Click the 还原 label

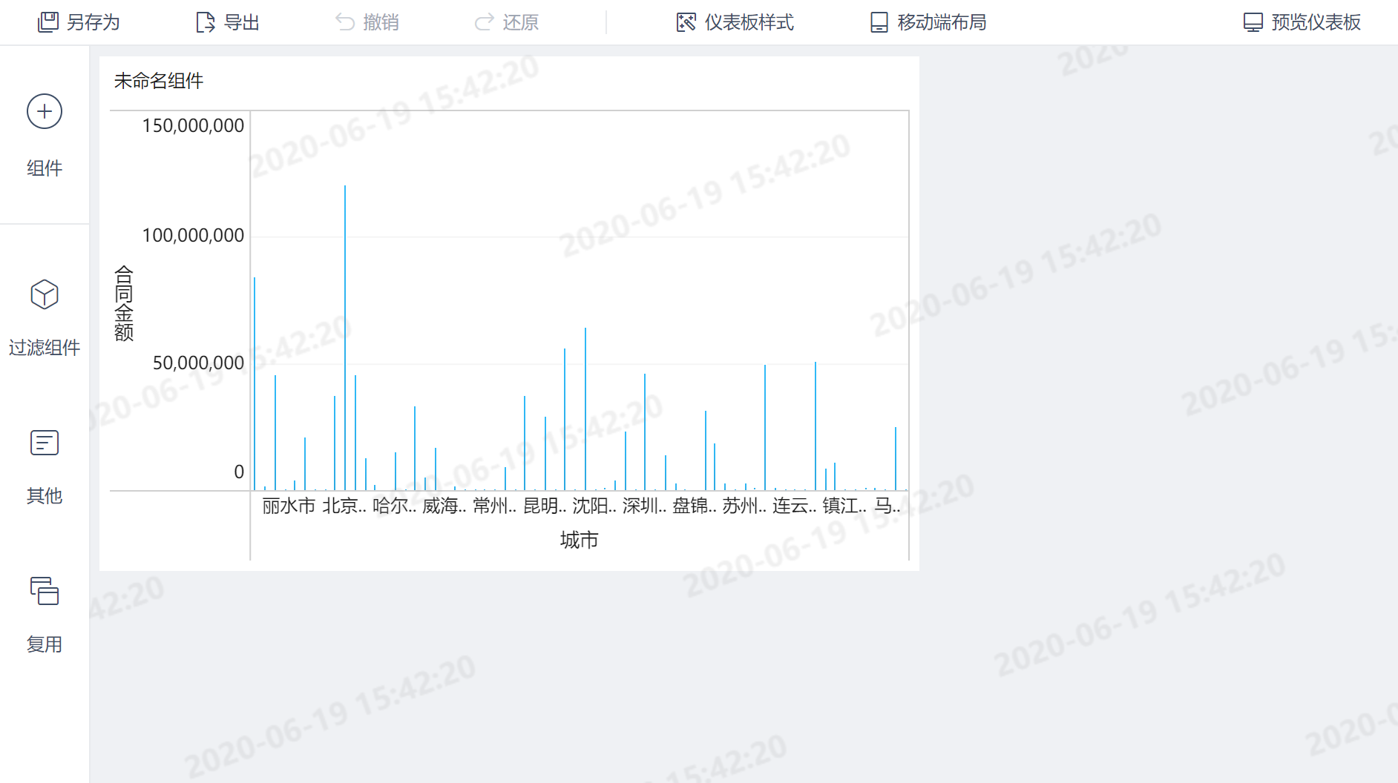(521, 22)
